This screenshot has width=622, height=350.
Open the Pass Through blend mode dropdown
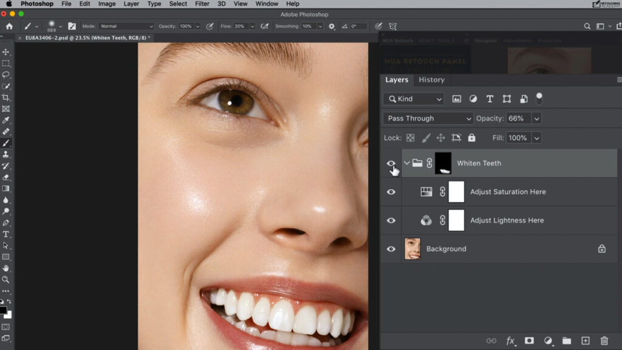click(428, 118)
